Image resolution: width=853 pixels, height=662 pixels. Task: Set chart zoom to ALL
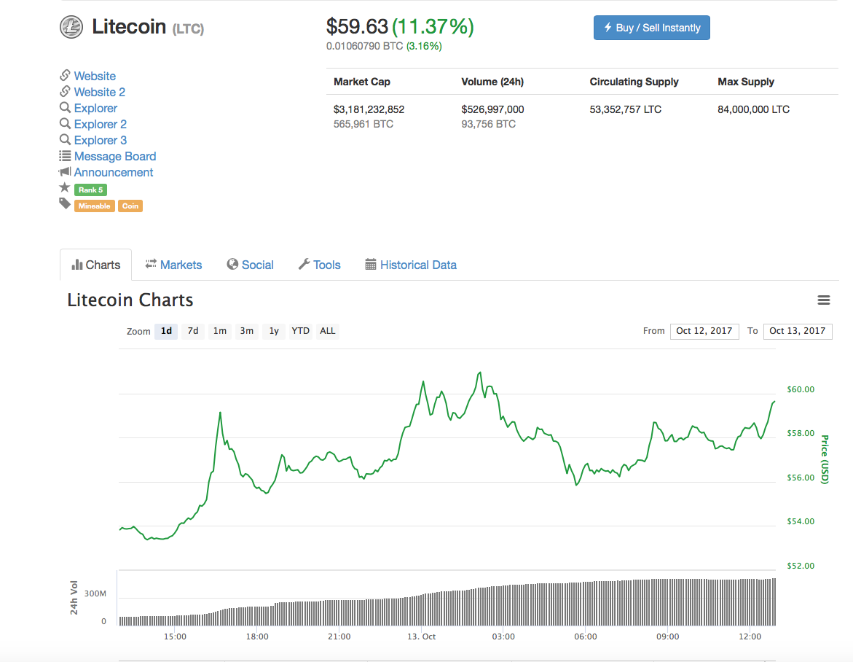(x=328, y=331)
